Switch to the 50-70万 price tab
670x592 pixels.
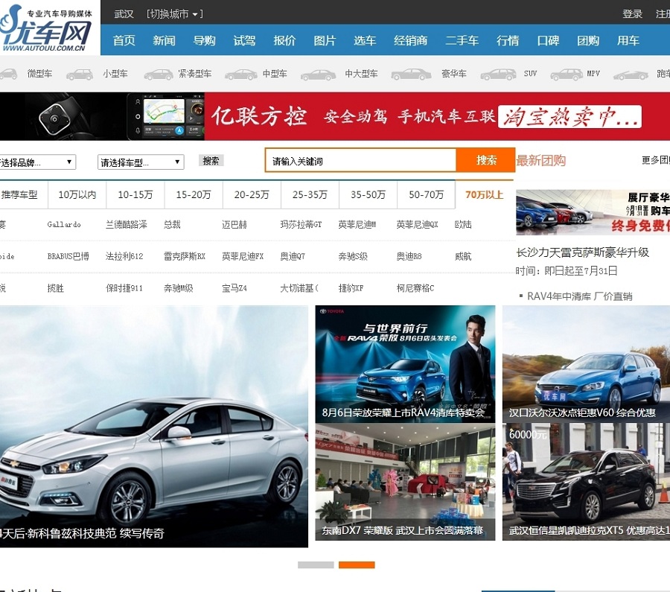pyautogui.click(x=426, y=195)
